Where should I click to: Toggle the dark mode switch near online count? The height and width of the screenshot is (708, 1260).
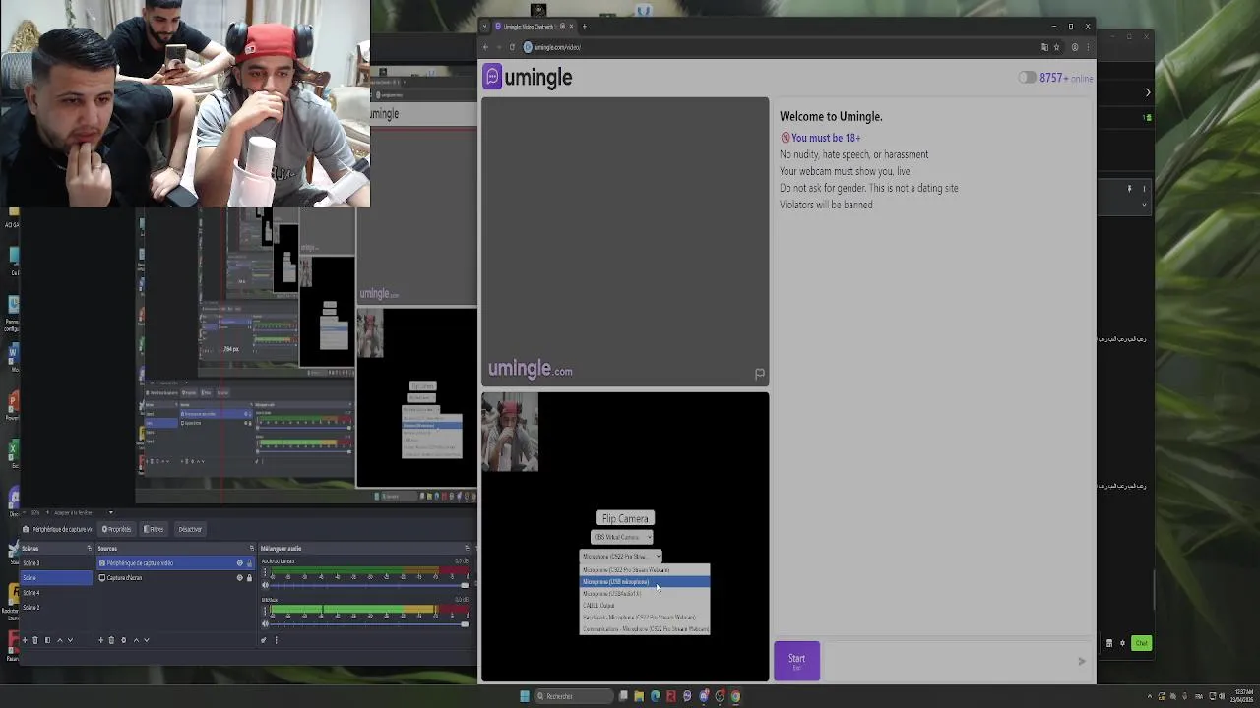[x=1027, y=78]
